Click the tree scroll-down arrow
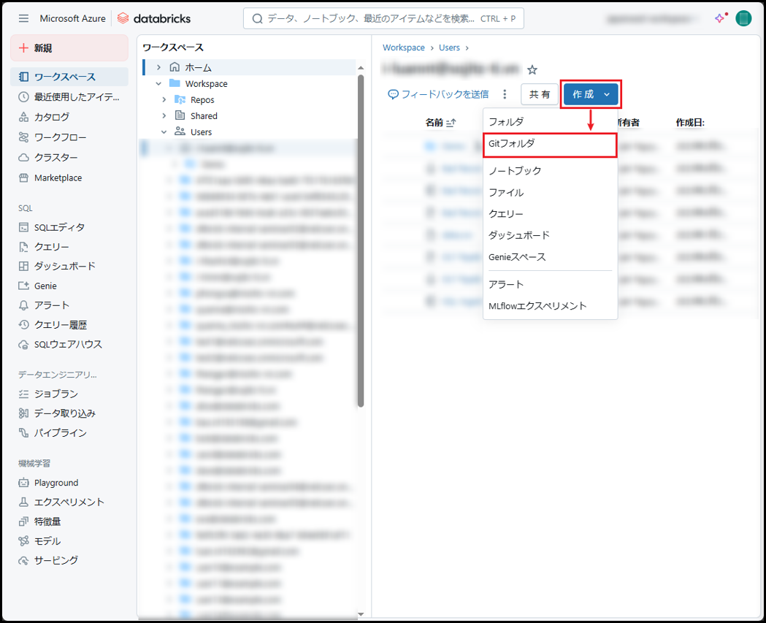This screenshot has height=623, width=766. [x=361, y=614]
